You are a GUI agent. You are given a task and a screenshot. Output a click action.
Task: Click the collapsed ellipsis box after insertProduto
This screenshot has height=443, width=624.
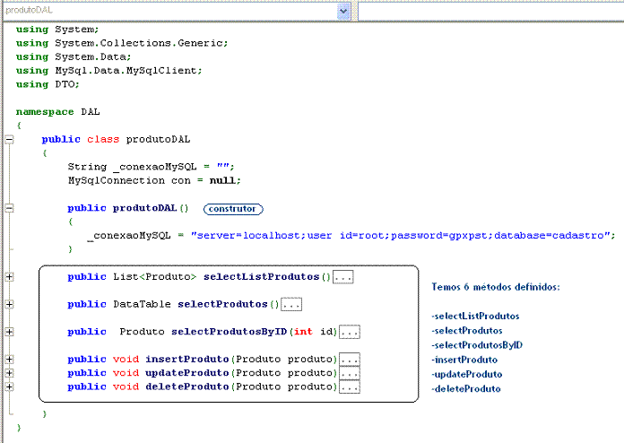click(x=350, y=360)
